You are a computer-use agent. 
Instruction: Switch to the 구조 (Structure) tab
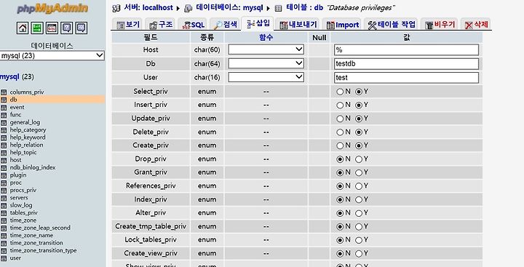tap(161, 25)
